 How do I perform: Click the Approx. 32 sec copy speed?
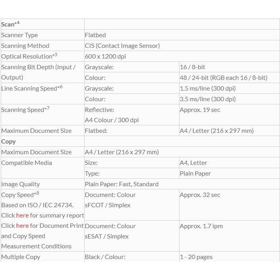200,195
